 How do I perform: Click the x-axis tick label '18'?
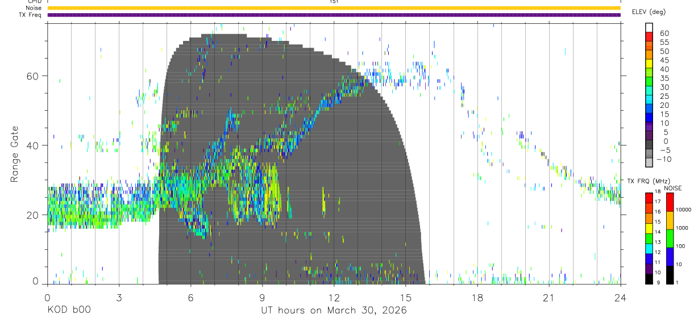(477, 298)
